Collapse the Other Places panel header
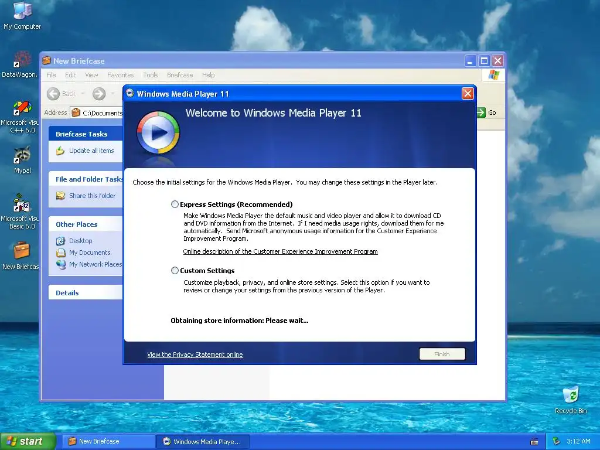The image size is (600, 450). tap(86, 224)
